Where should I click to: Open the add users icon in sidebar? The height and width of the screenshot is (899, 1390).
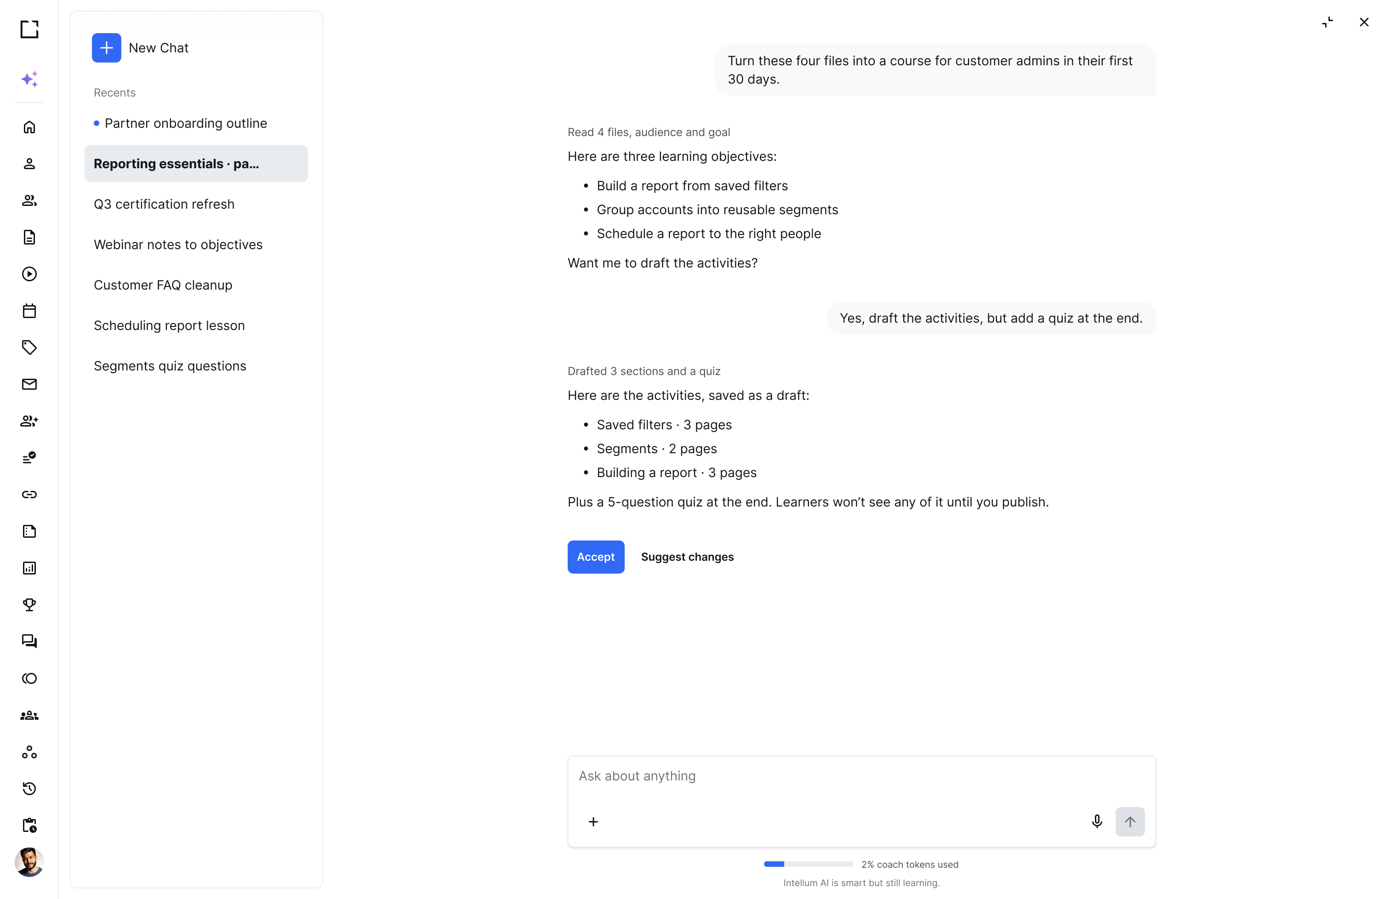(x=29, y=421)
